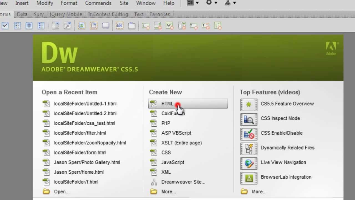This screenshot has height=200, width=355.
Task: Create a new CSS file
Action: click(x=166, y=152)
